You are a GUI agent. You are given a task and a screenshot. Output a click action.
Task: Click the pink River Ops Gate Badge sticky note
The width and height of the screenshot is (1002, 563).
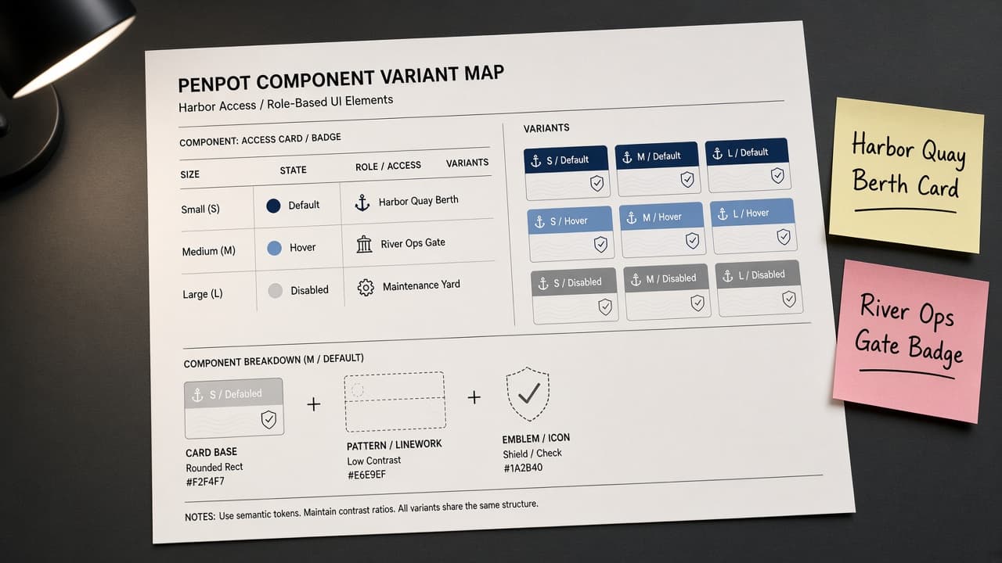(x=911, y=340)
